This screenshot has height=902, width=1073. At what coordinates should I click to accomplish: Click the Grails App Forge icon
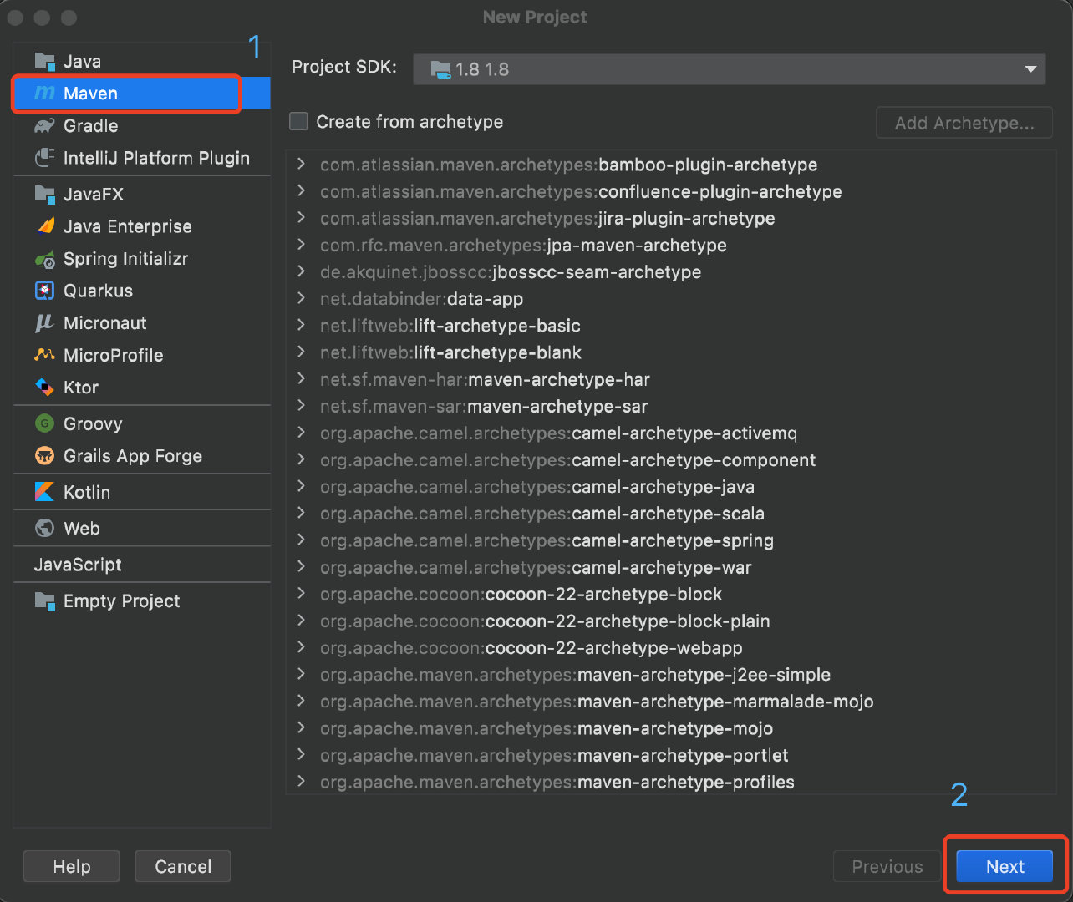(44, 456)
